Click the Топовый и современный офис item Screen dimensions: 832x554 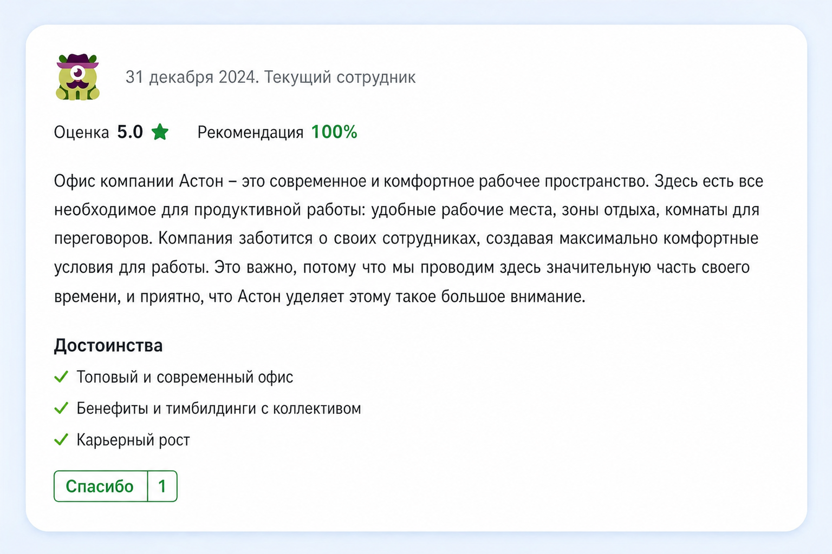click(x=185, y=377)
